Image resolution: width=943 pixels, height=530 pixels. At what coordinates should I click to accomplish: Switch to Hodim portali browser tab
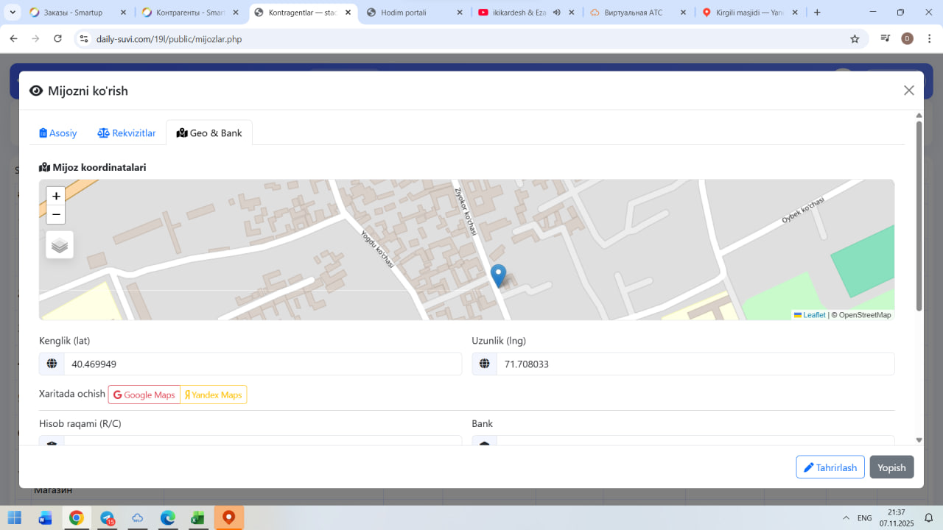(x=415, y=13)
